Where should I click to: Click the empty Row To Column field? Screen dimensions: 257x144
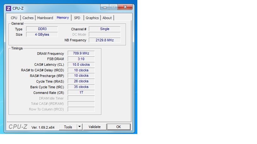point(81,109)
